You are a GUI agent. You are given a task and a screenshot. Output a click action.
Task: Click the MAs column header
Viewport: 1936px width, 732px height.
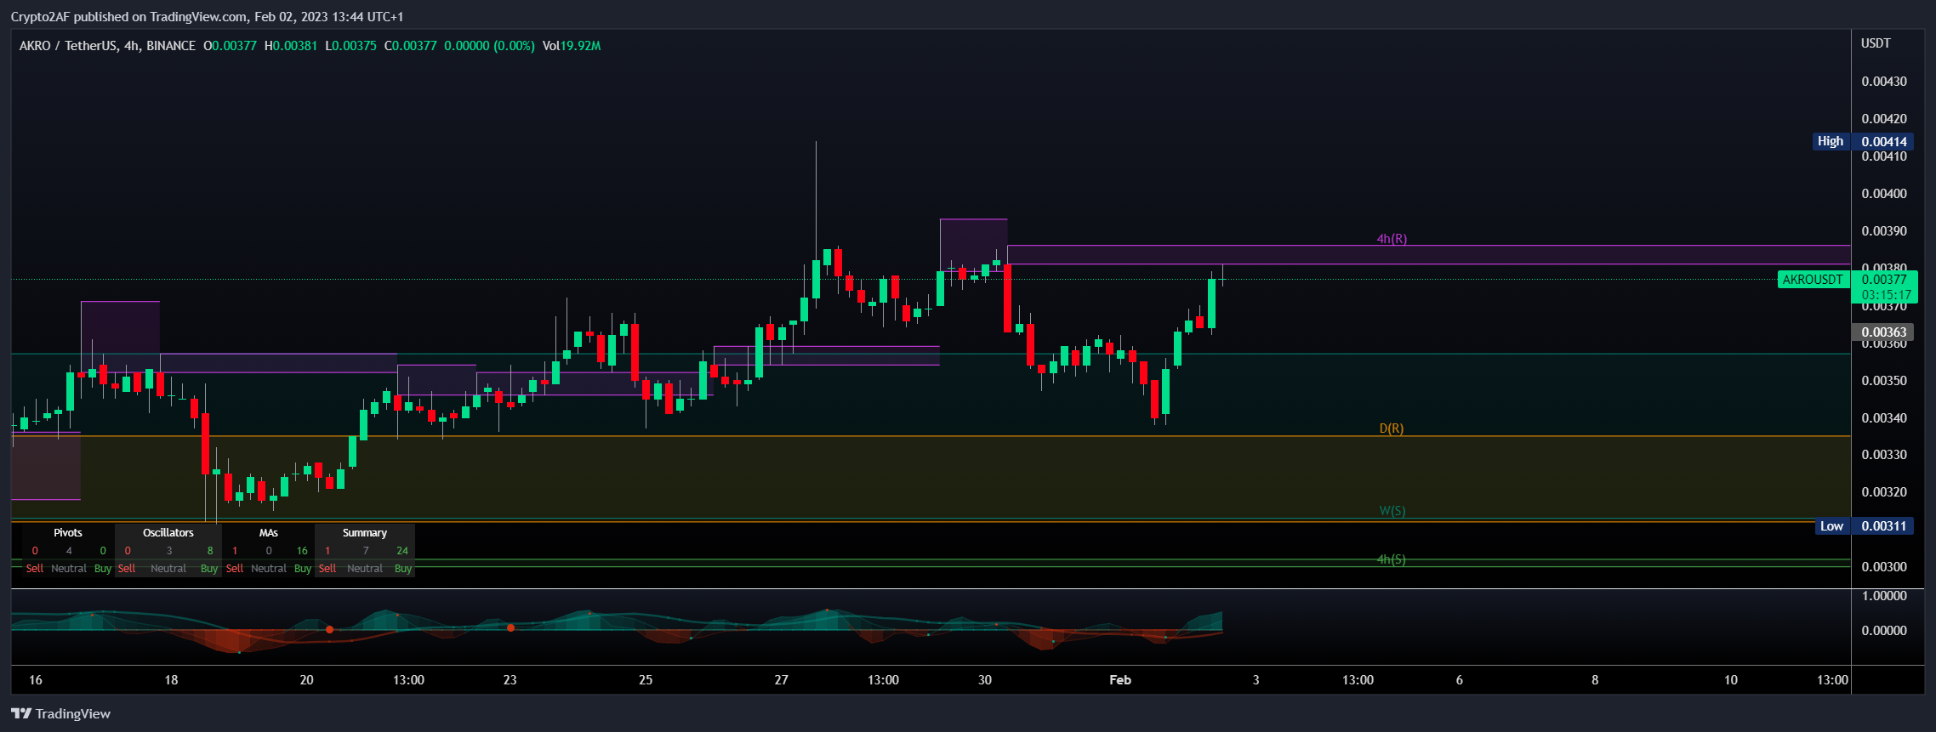pyautogui.click(x=269, y=533)
